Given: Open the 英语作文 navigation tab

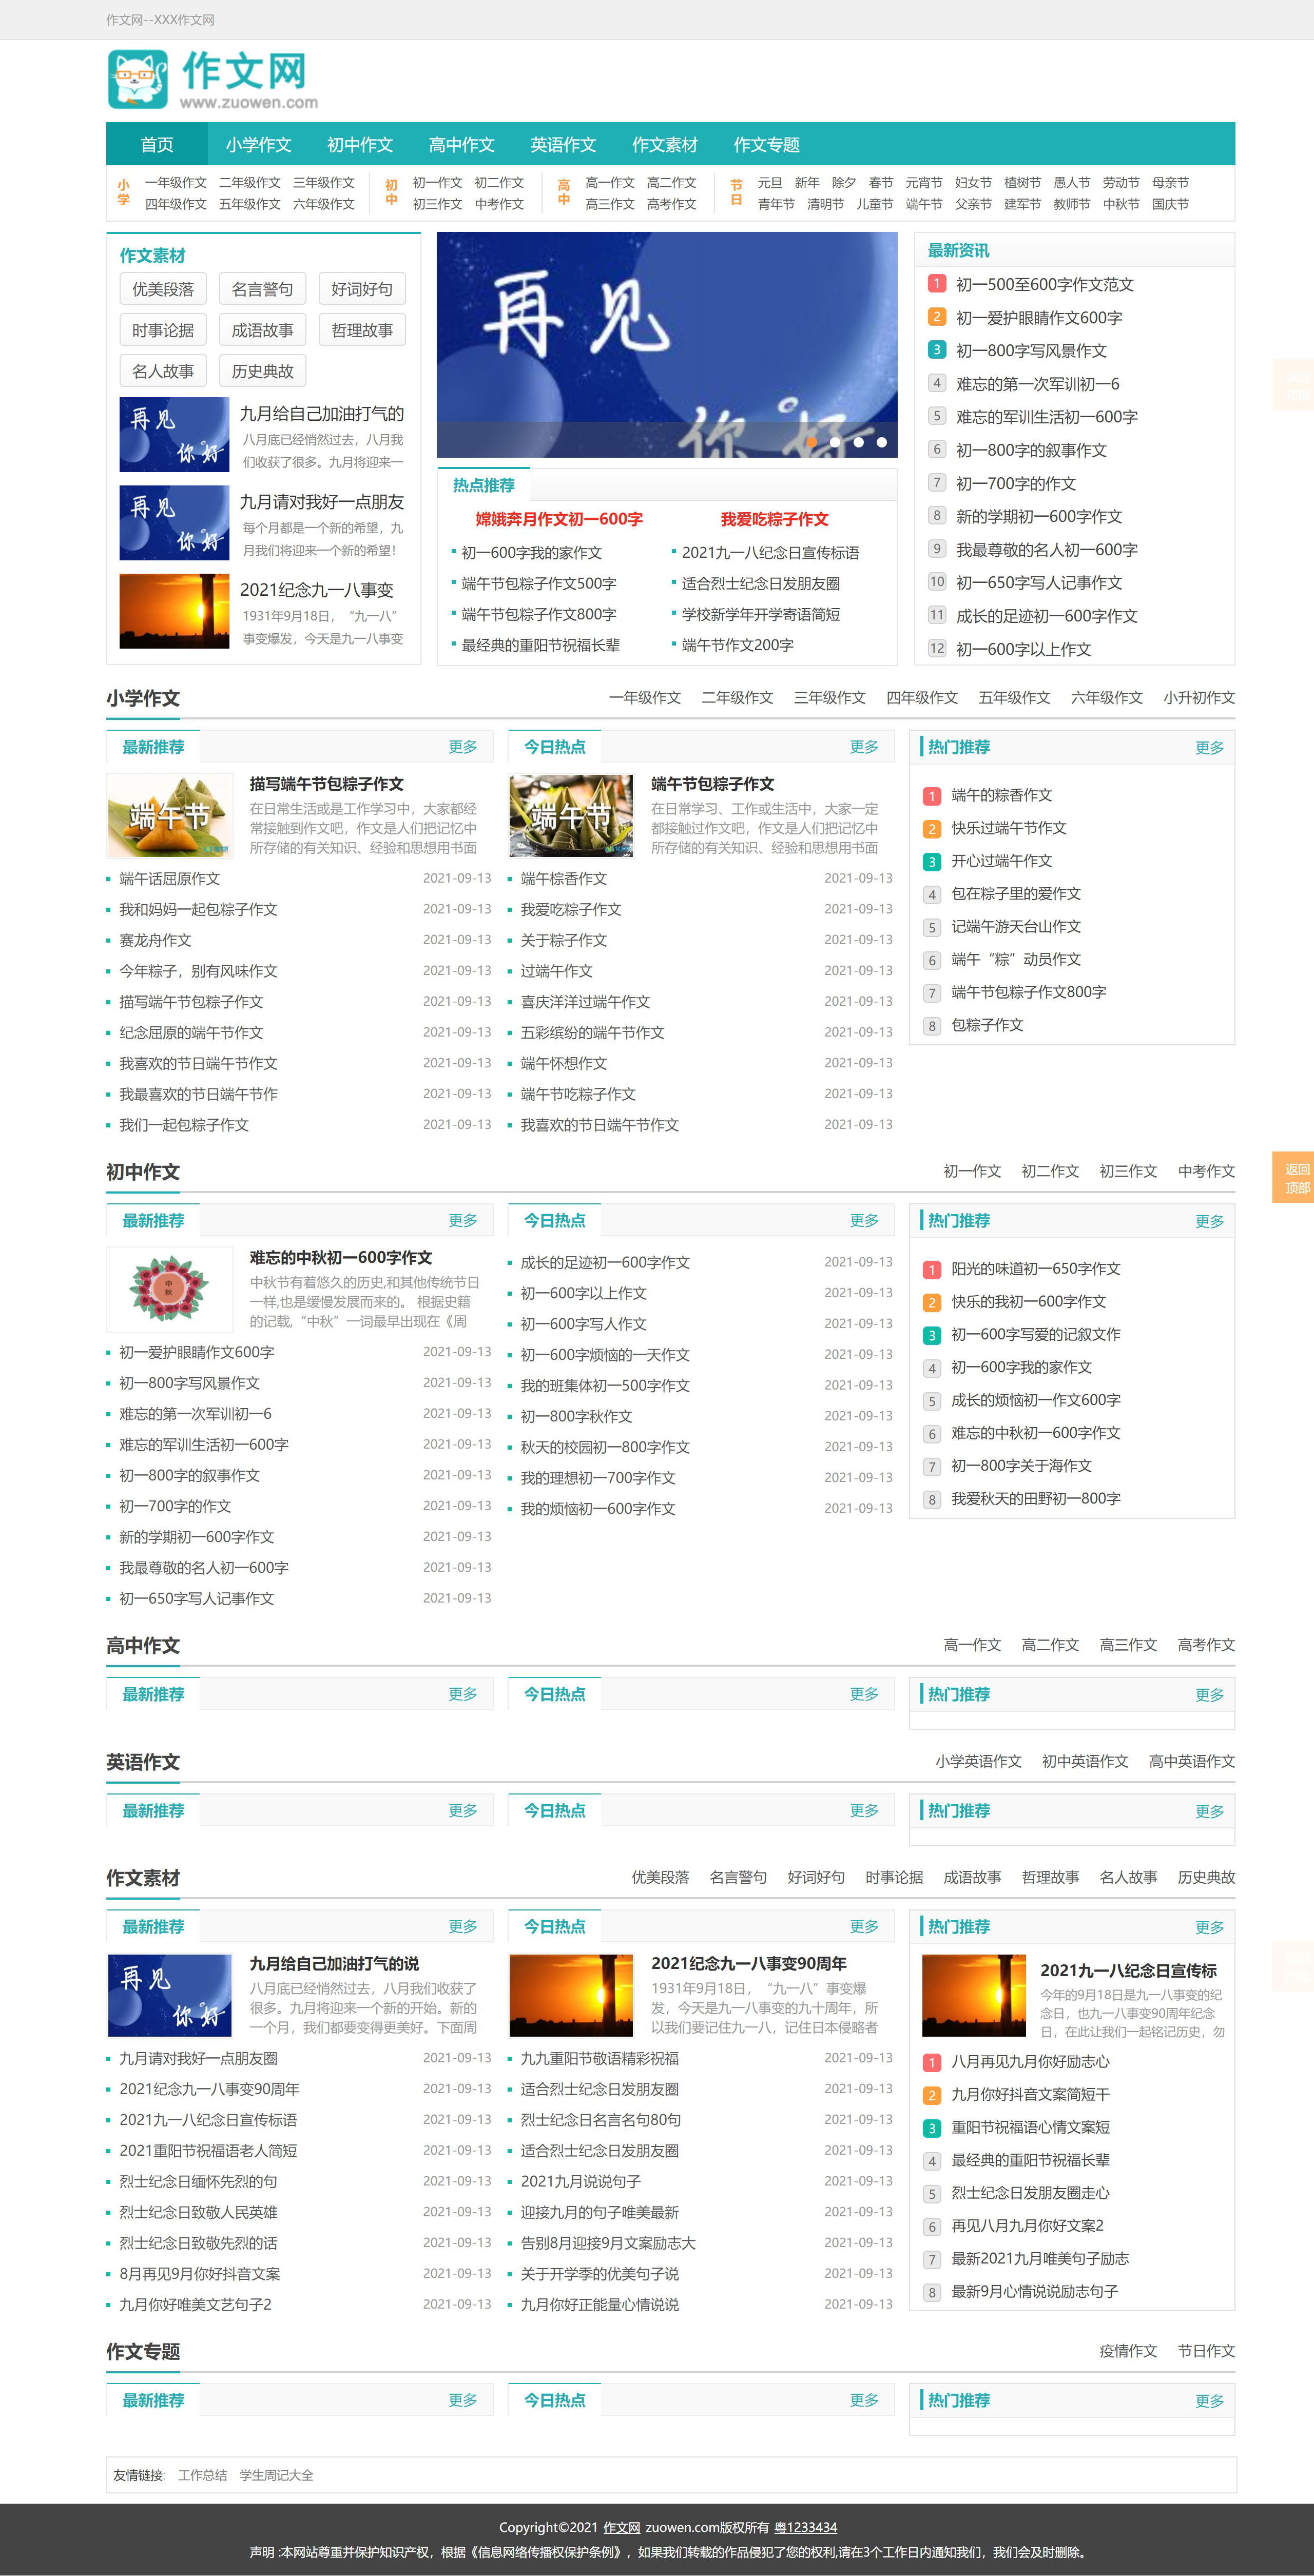Looking at the screenshot, I should coord(563,144).
